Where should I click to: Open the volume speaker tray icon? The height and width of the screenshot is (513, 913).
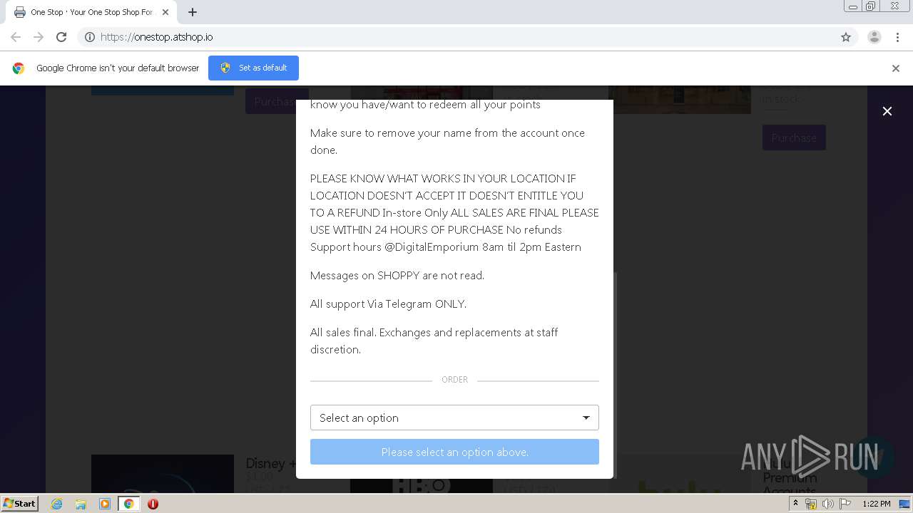(x=827, y=504)
